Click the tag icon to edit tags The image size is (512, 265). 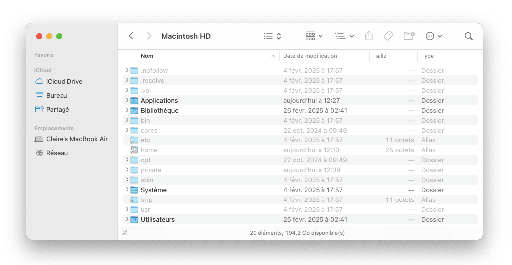388,36
